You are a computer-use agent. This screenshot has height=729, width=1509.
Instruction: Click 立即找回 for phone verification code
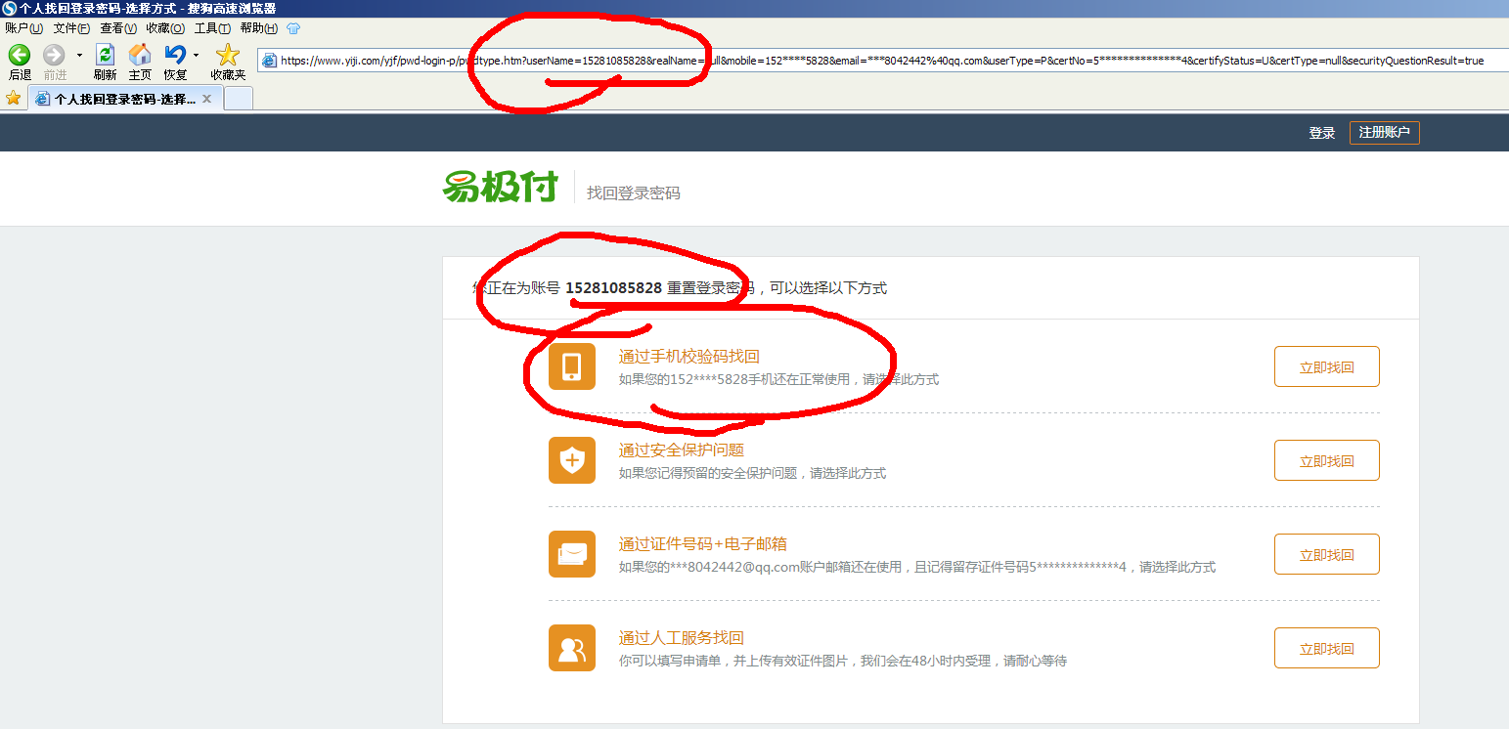[x=1327, y=366]
